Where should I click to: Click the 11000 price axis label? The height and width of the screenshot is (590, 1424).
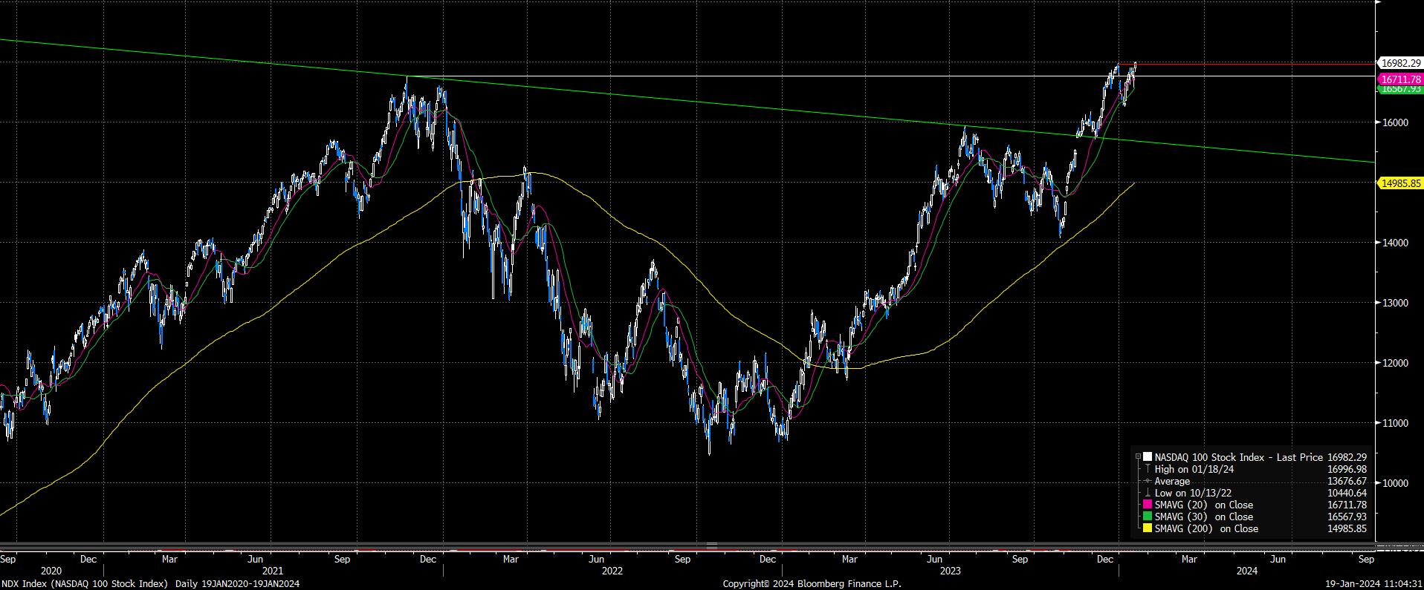tap(1395, 423)
